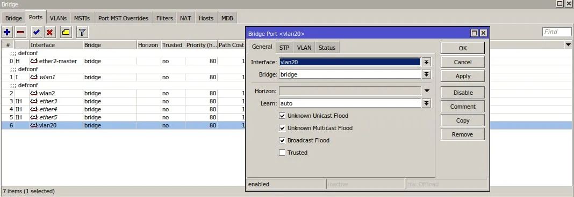Open the MDB tab
This screenshot has height=197, width=574.
pos(227,18)
